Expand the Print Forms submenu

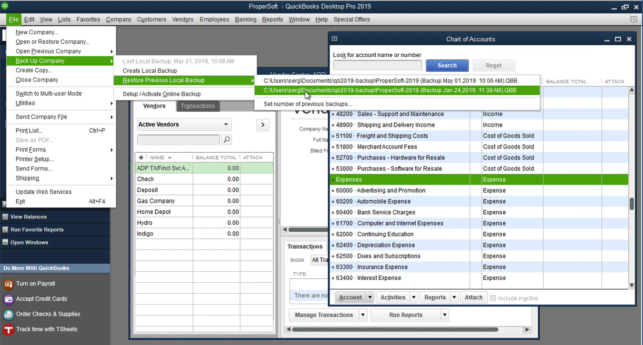tap(61, 150)
